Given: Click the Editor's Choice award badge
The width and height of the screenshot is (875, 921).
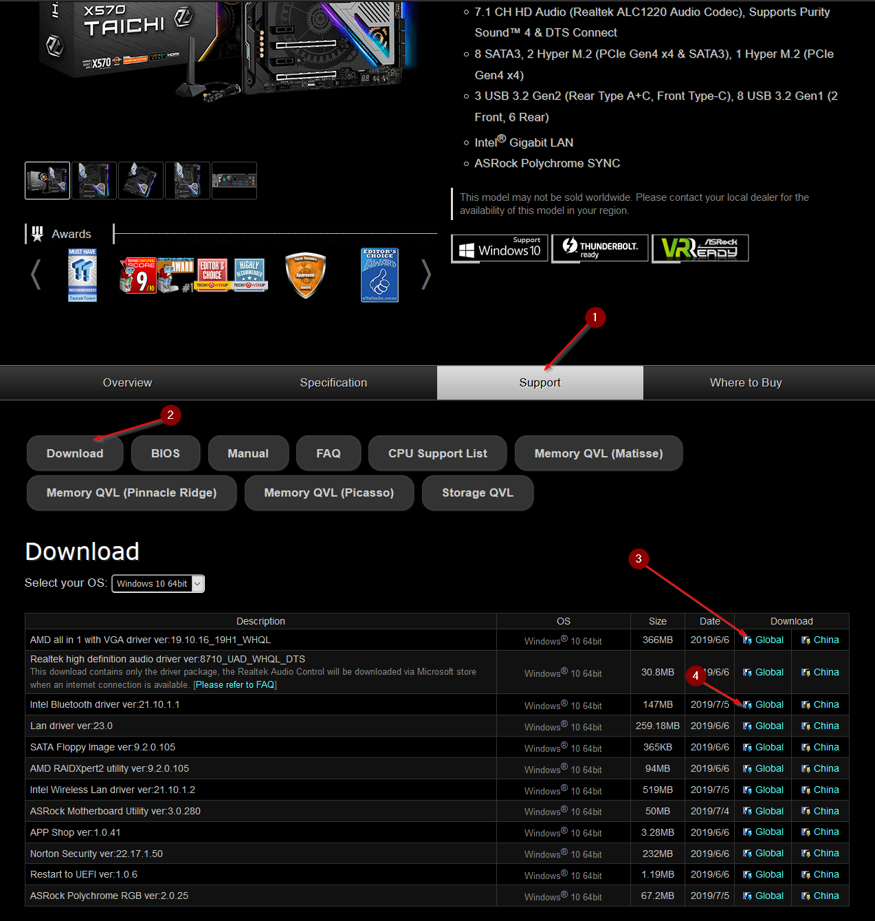Looking at the screenshot, I should pyautogui.click(x=212, y=275).
